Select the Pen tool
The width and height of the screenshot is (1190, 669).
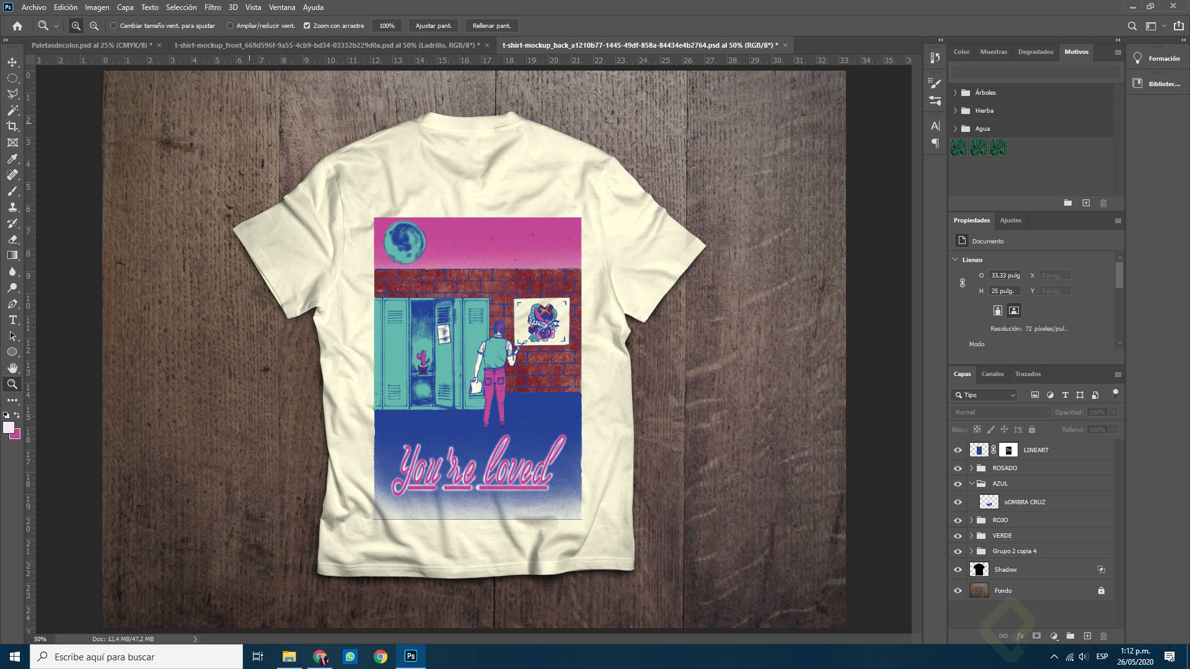[x=12, y=304]
